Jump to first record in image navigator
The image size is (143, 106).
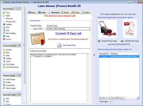[x=100, y=98]
